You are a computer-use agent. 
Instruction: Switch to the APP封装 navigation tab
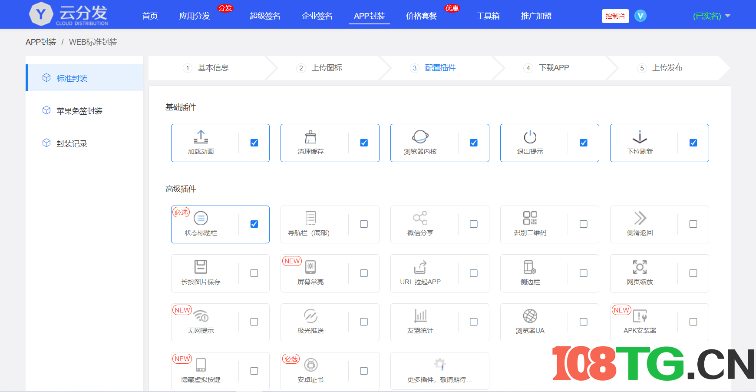[x=369, y=16]
